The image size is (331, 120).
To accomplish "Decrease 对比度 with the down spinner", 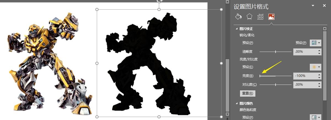I will [319, 86].
